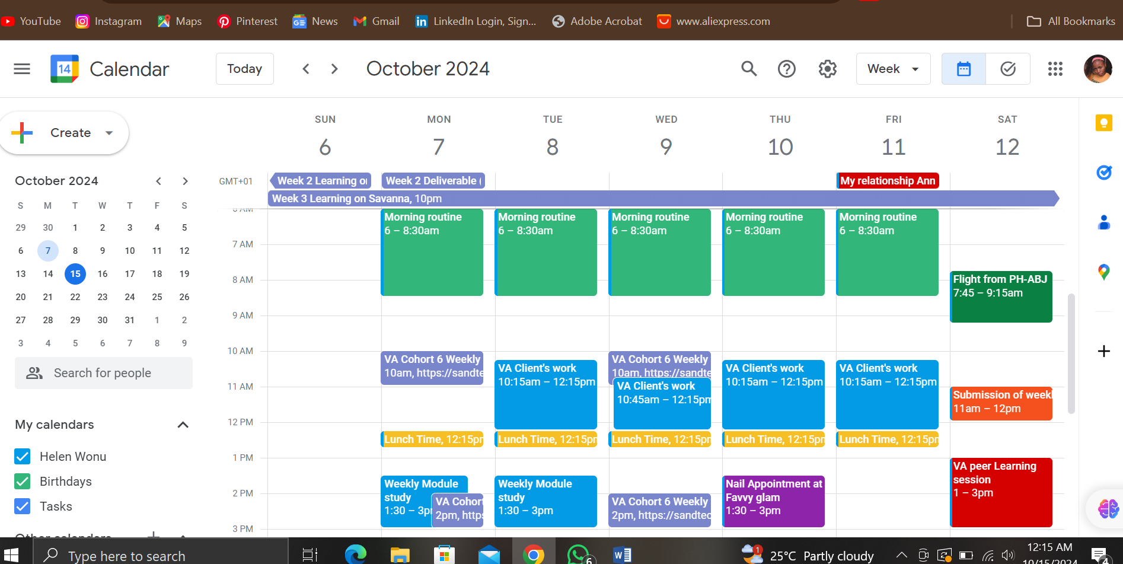1123x564 pixels.
Task: Click the calendar search magnifier icon
Action: tap(749, 69)
